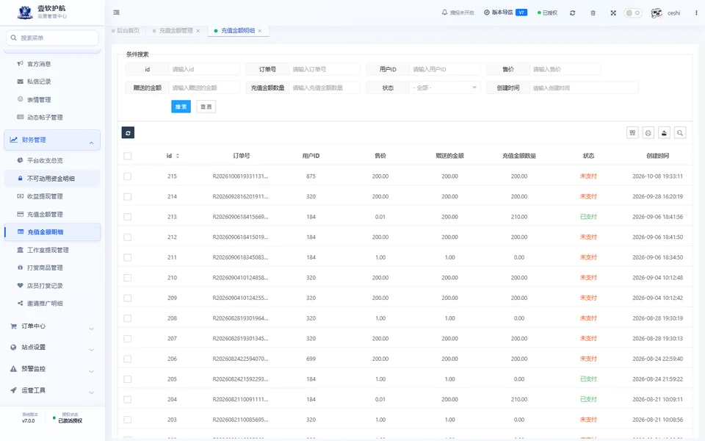Open 邀请推广明细 in the sidebar

(45, 304)
